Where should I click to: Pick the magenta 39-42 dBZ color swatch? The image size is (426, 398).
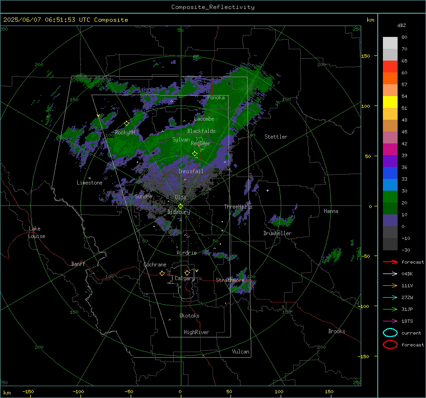pos(390,150)
